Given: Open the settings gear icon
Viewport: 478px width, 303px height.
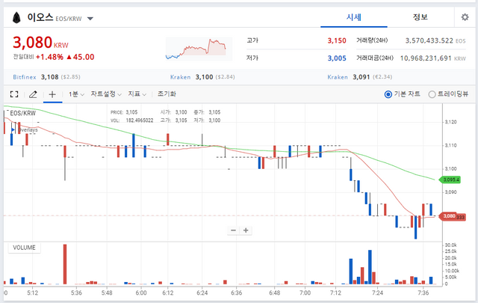Looking at the screenshot, I should click(x=465, y=17).
